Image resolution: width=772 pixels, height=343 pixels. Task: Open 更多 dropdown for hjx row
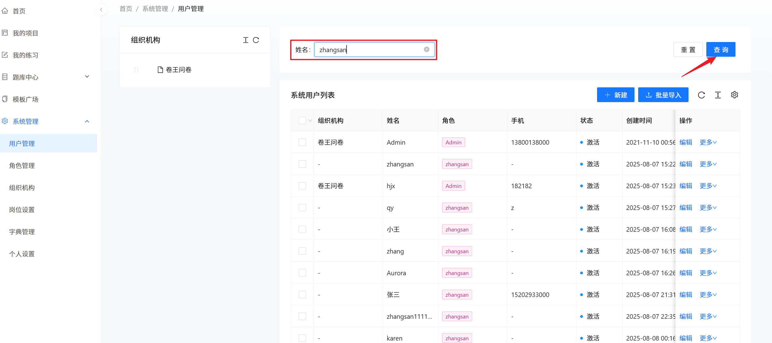708,186
